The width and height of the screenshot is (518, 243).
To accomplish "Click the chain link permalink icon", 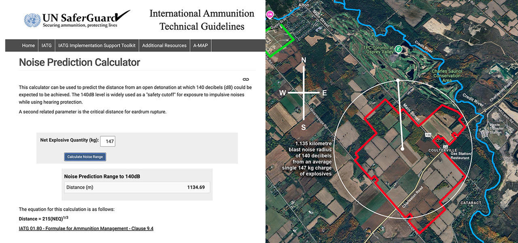I will pyautogui.click(x=246, y=79).
